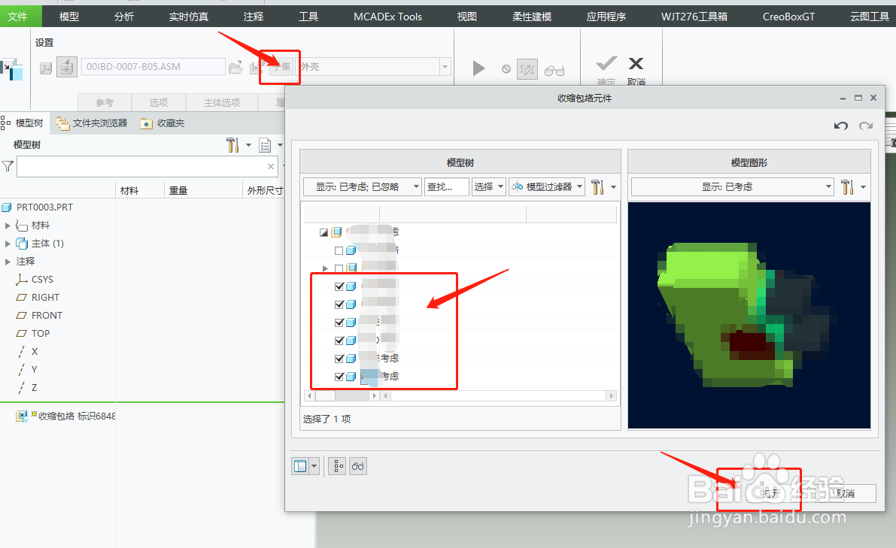Open the 外壳 dropdown arrow
This screenshot has height=548, width=896.
pos(445,67)
